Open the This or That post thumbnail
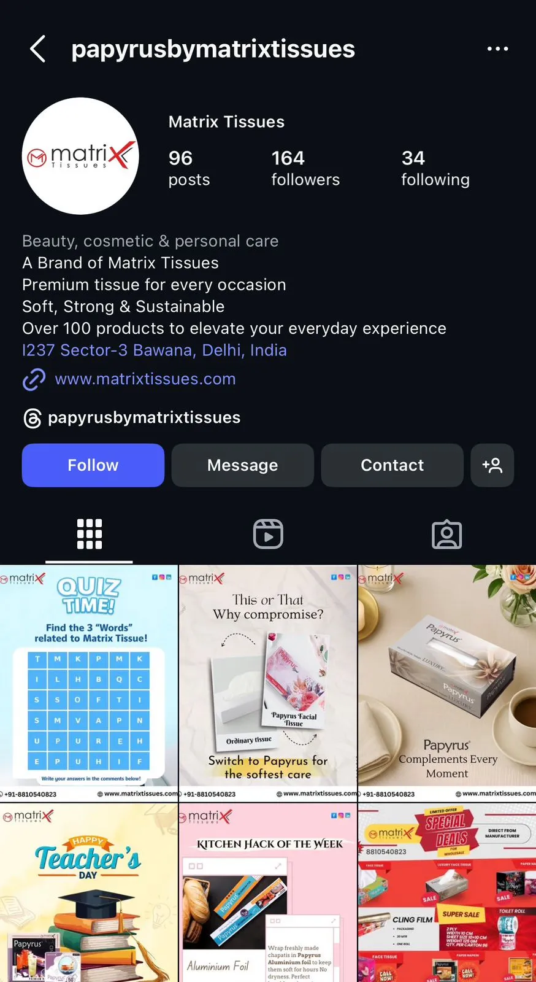Screen dimensions: 536x982 (268, 683)
